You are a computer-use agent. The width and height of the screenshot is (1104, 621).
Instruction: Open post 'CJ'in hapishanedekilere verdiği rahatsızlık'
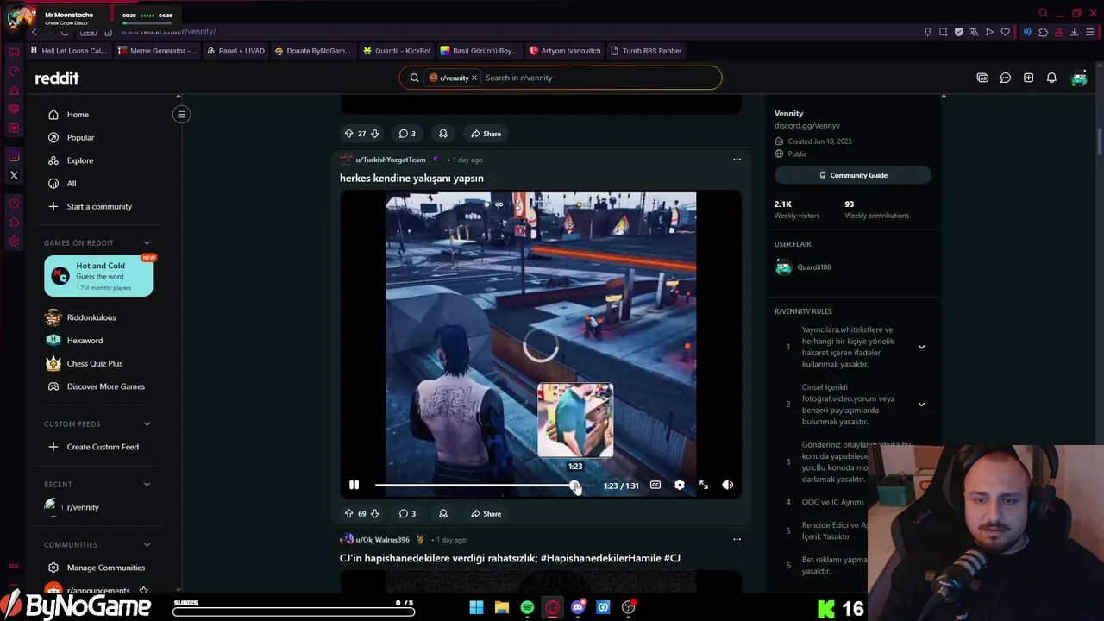(x=510, y=558)
